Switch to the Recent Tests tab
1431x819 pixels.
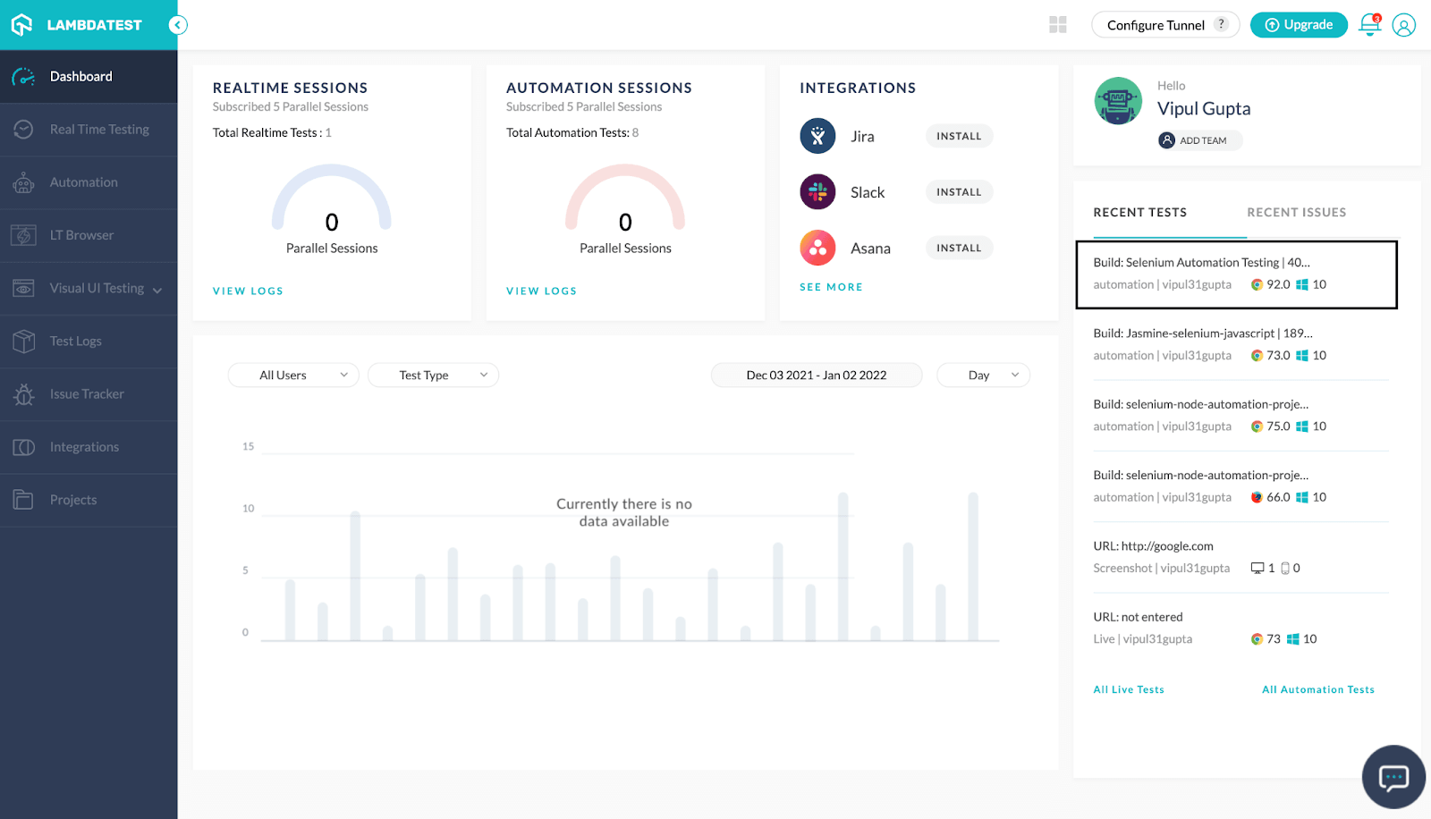tap(1139, 212)
